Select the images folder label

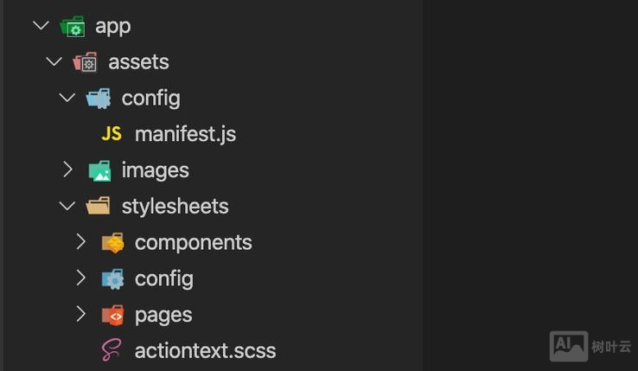point(155,170)
